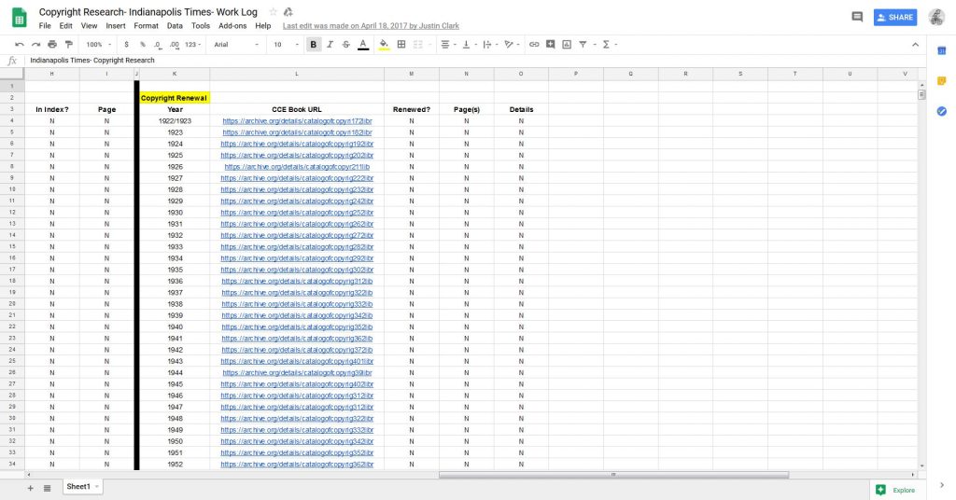
Task: Show side panel arrow at bottom right
Action: tap(942, 485)
